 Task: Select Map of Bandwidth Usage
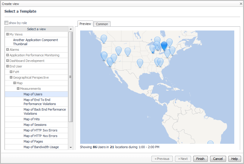37,147
